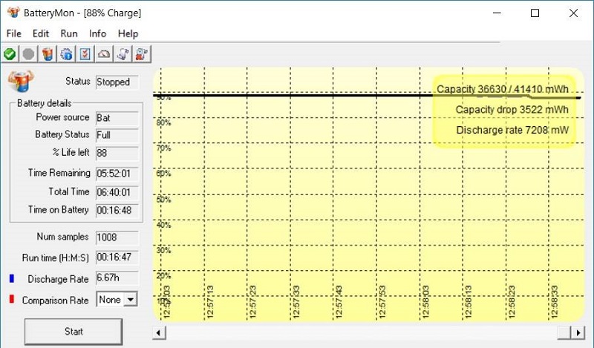Screen dimensions: 594x348
Task: Click the Time Remaining label
Action: (59, 173)
